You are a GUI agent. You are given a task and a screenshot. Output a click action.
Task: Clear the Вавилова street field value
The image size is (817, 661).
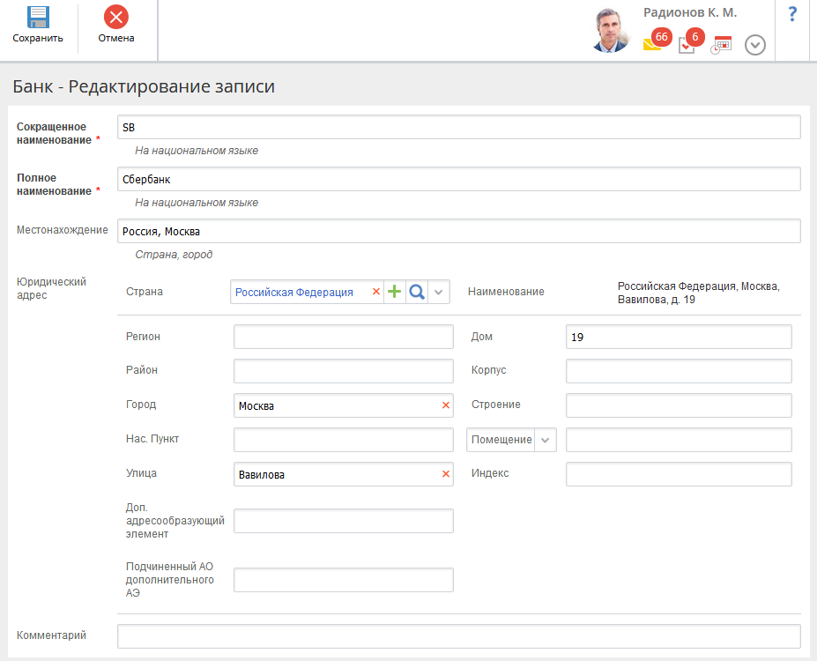(x=445, y=475)
